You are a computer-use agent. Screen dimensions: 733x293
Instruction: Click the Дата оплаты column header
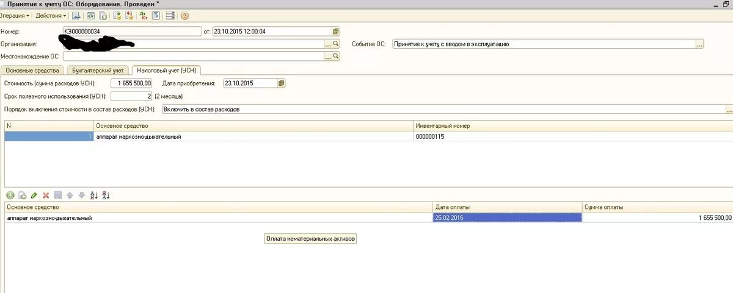[x=508, y=208]
